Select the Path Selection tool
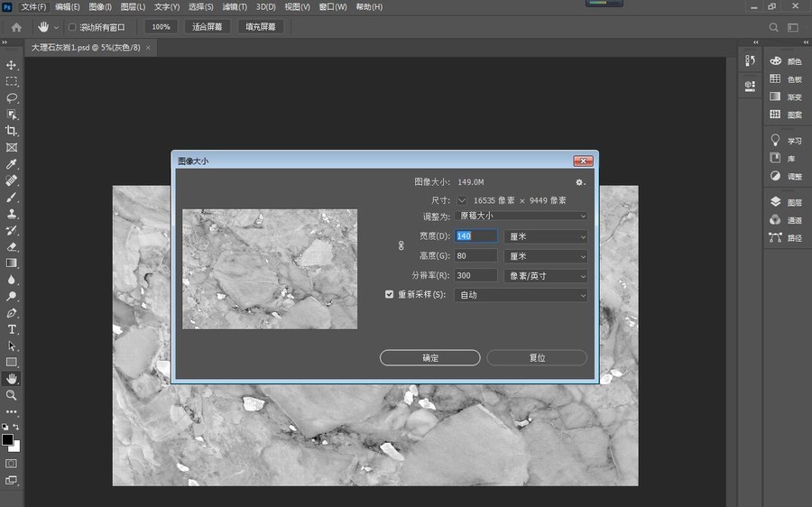The image size is (812, 507). [12, 346]
